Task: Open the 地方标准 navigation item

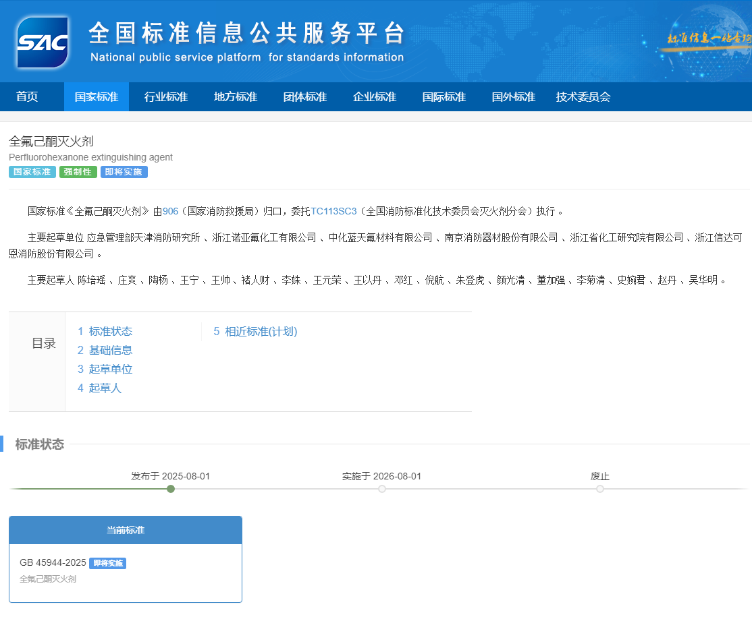Action: 236,97
